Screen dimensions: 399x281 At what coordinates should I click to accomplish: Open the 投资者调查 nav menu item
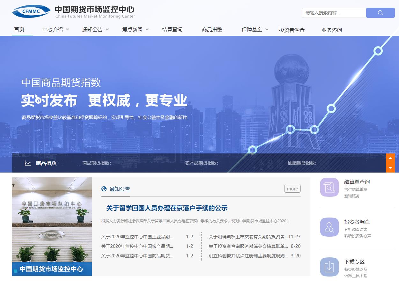tap(292, 30)
